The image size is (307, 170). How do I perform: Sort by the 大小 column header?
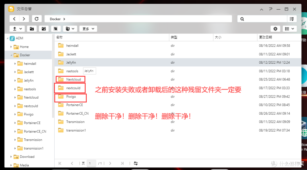pyautogui.click(x=235, y=37)
